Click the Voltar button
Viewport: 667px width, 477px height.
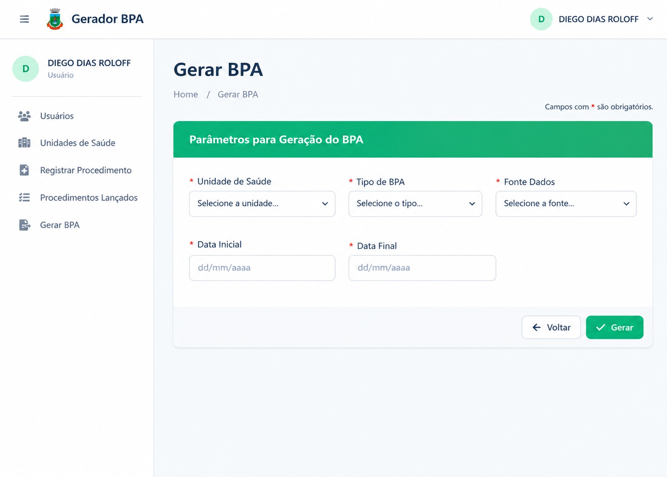click(551, 328)
